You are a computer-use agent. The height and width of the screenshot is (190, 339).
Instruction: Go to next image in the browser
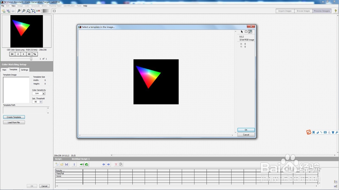[x=24, y=54]
